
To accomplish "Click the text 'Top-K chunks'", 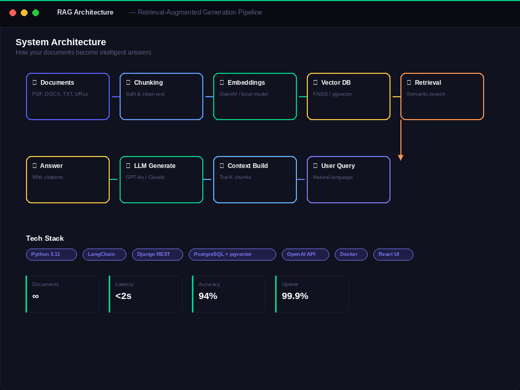I will (235, 177).
